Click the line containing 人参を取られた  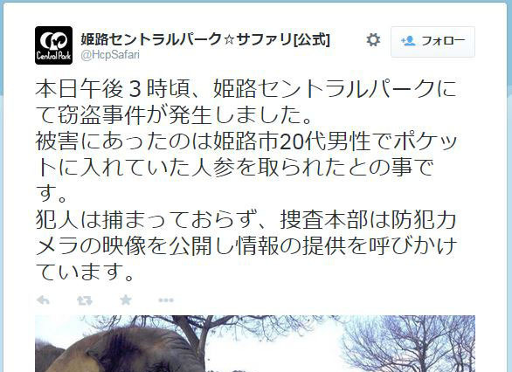234,168
